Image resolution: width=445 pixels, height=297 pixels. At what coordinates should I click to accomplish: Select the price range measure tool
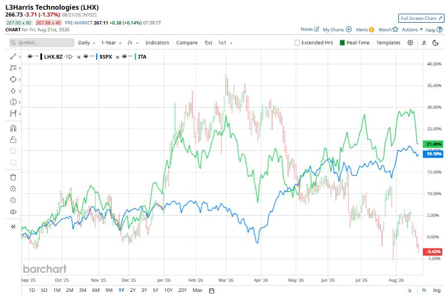tap(13, 113)
